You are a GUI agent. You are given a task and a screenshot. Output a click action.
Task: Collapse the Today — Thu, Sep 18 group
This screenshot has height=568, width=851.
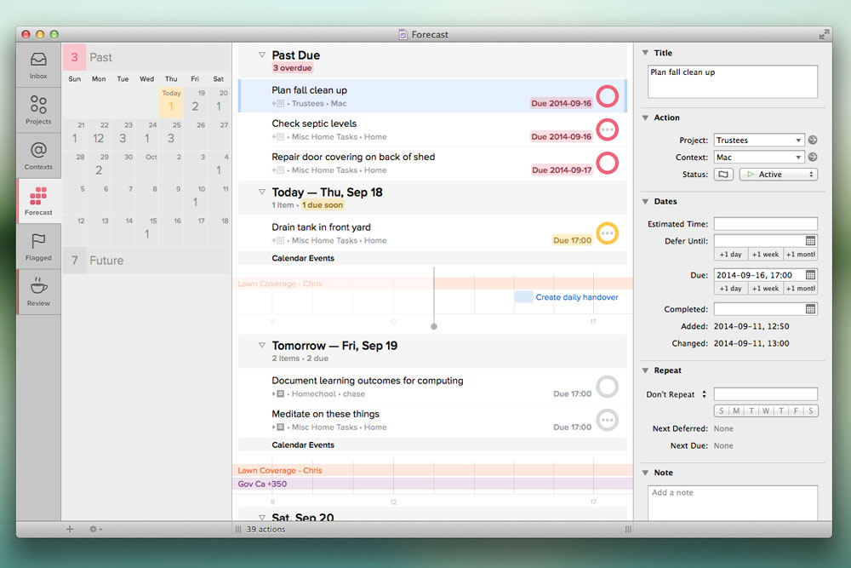click(261, 192)
